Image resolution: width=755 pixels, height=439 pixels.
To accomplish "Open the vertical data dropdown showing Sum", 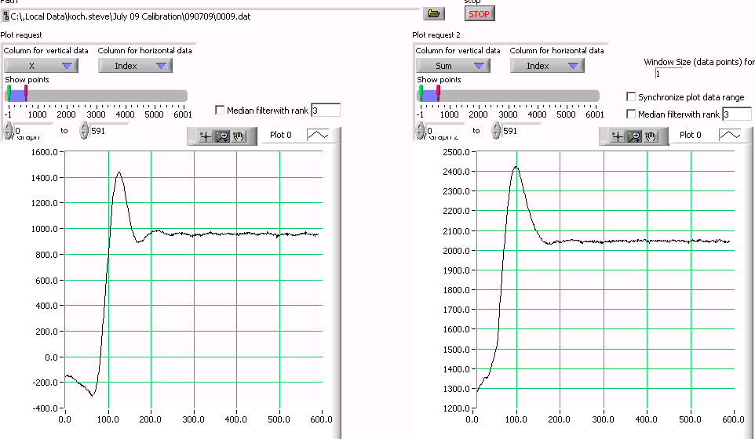I will 453,66.
